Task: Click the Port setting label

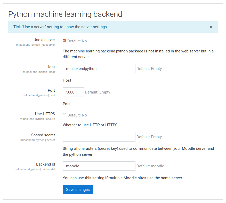Action: coord(51,90)
